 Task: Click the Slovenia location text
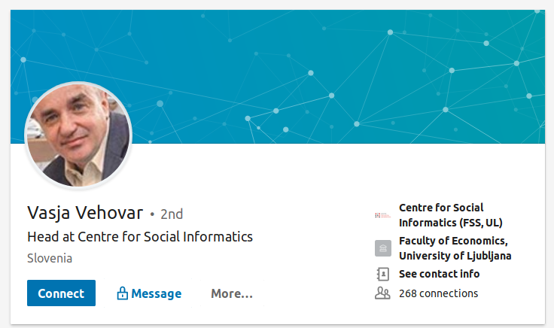coord(50,258)
